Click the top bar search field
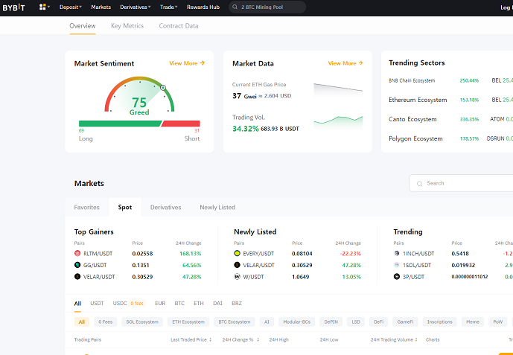 267,7
